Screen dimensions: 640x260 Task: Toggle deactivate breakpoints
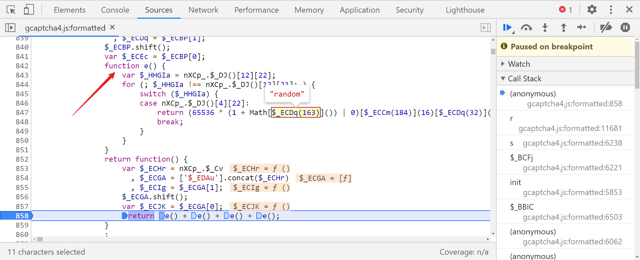(x=606, y=27)
